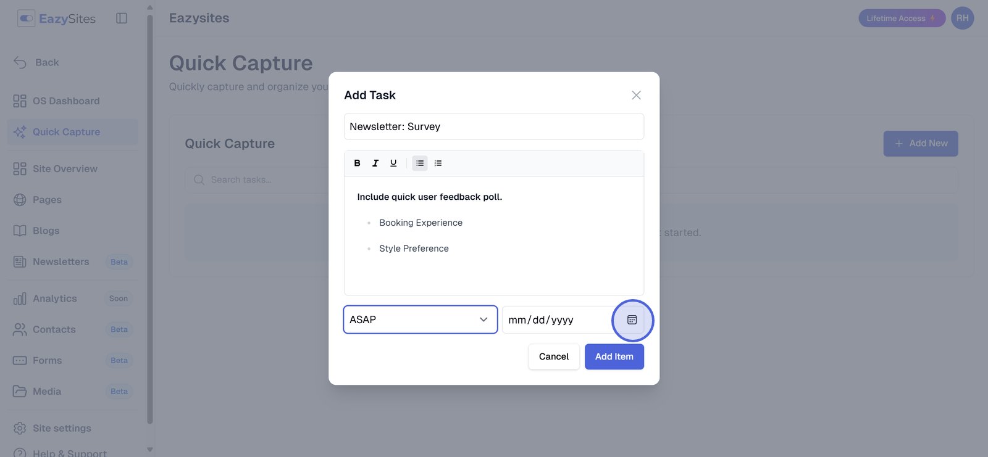Go to OS Dashboard in sidebar

(65, 101)
